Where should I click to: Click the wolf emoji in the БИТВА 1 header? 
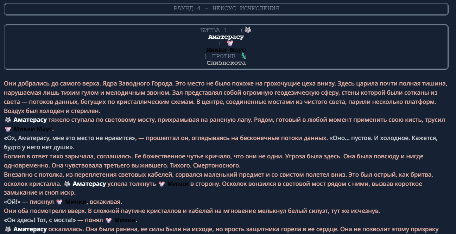tap(248, 30)
